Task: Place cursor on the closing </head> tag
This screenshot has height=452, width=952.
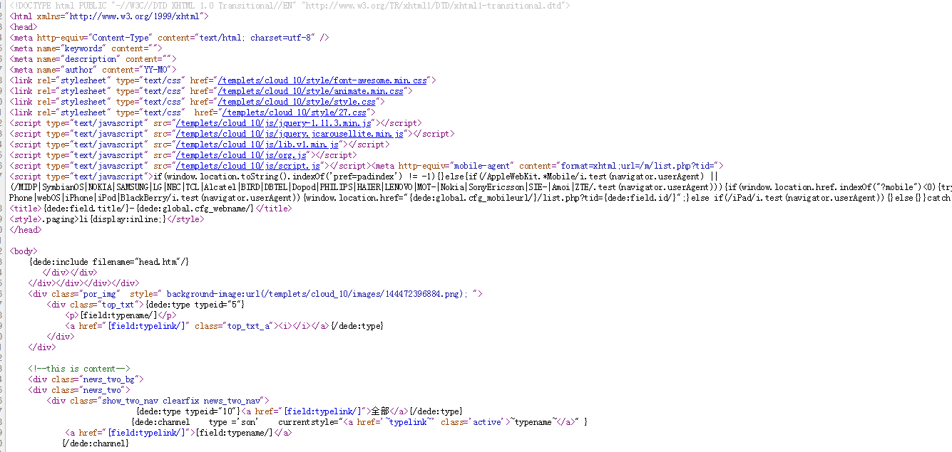Action: click(x=26, y=230)
